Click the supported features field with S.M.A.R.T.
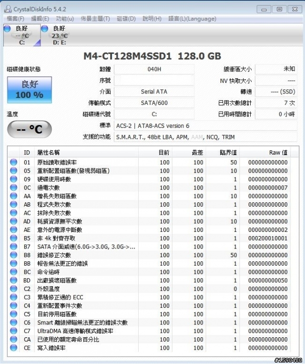 205,137
